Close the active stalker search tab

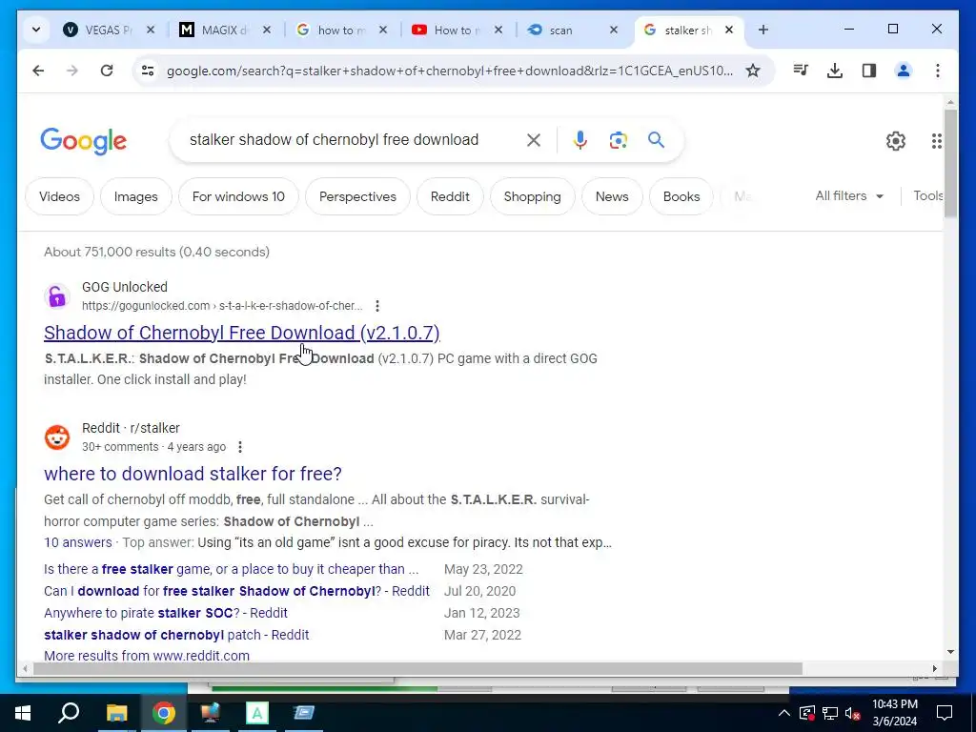click(x=729, y=30)
